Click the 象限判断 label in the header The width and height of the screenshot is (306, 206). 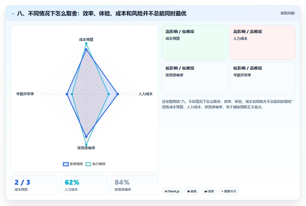[x=287, y=13]
